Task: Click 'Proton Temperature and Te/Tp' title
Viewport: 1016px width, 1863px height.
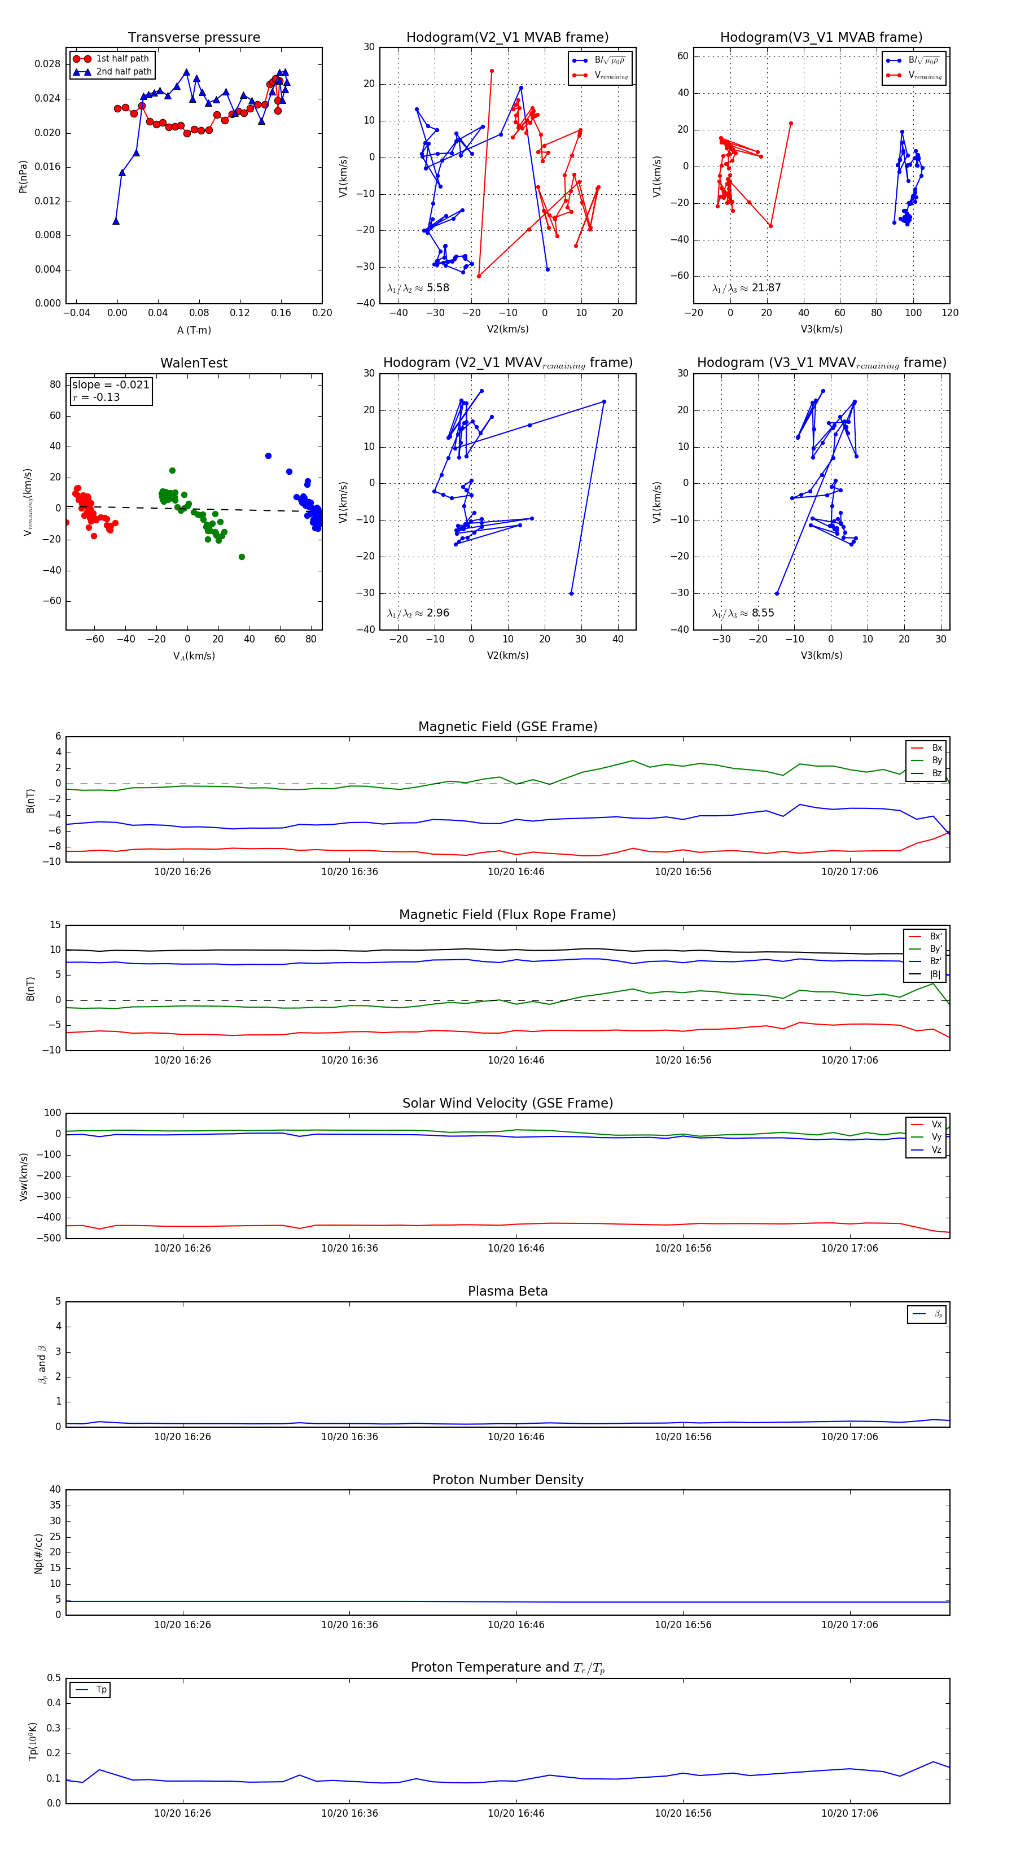Action: coord(507,1667)
